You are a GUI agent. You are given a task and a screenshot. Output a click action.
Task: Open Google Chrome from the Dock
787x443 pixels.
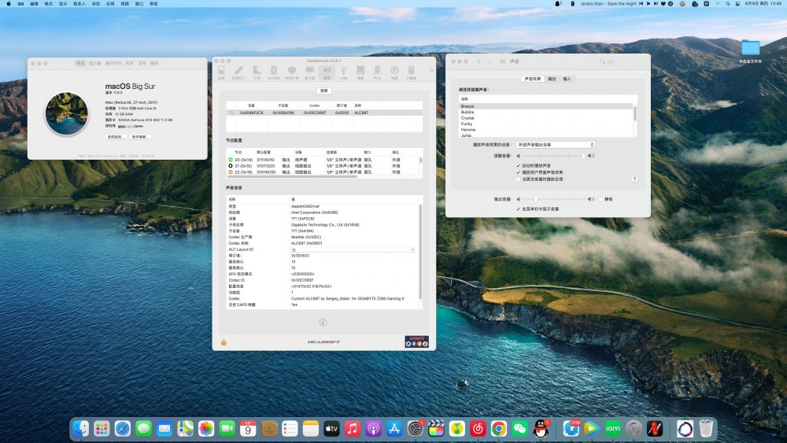coord(498,429)
